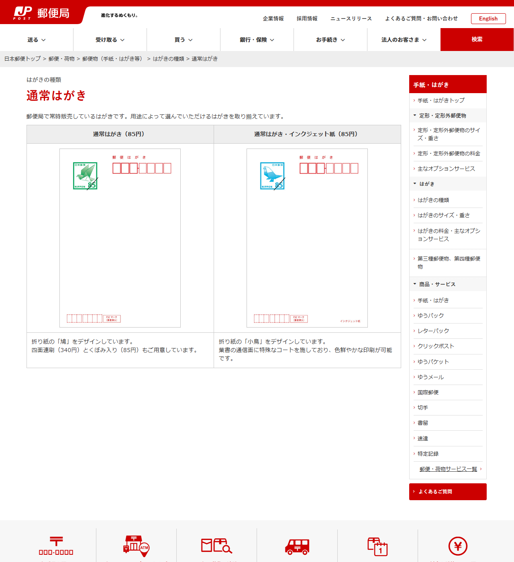
Task: Go to 郵便・荷物 breadcrumb
Action: click(x=61, y=59)
